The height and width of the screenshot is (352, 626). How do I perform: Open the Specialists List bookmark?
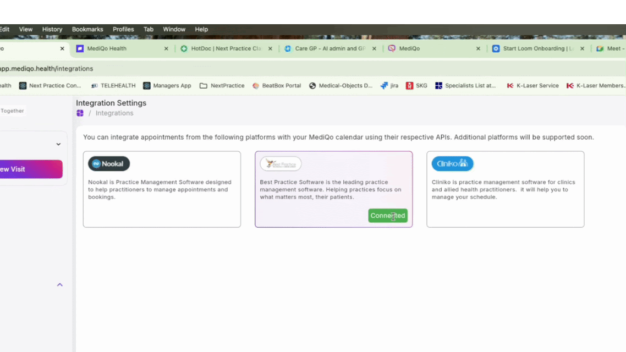(465, 85)
